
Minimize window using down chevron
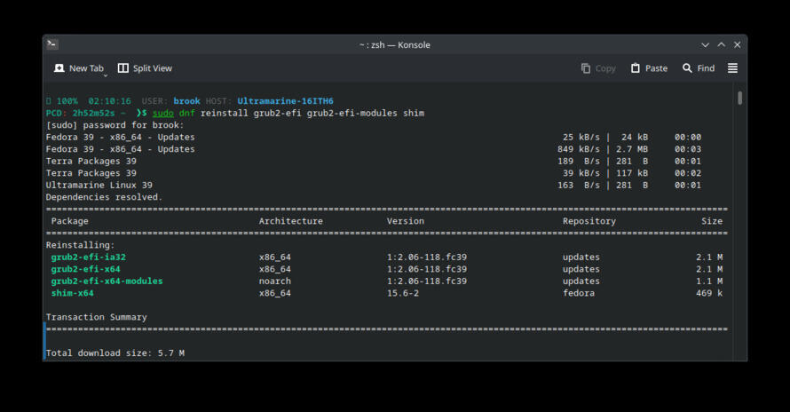click(706, 45)
